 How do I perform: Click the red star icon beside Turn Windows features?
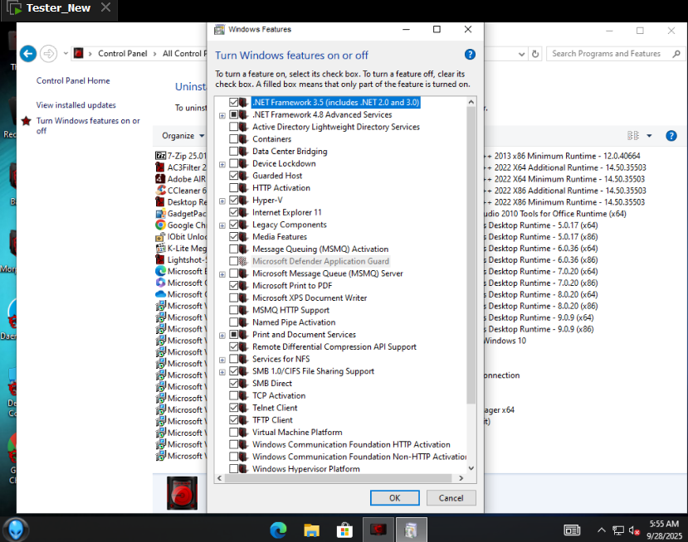pyautogui.click(x=27, y=120)
